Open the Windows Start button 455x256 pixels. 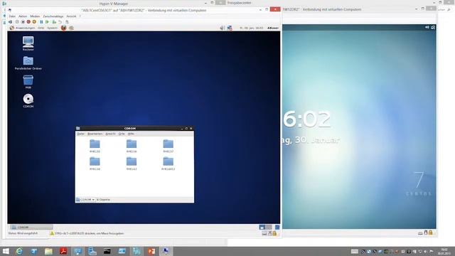[x=6, y=251]
